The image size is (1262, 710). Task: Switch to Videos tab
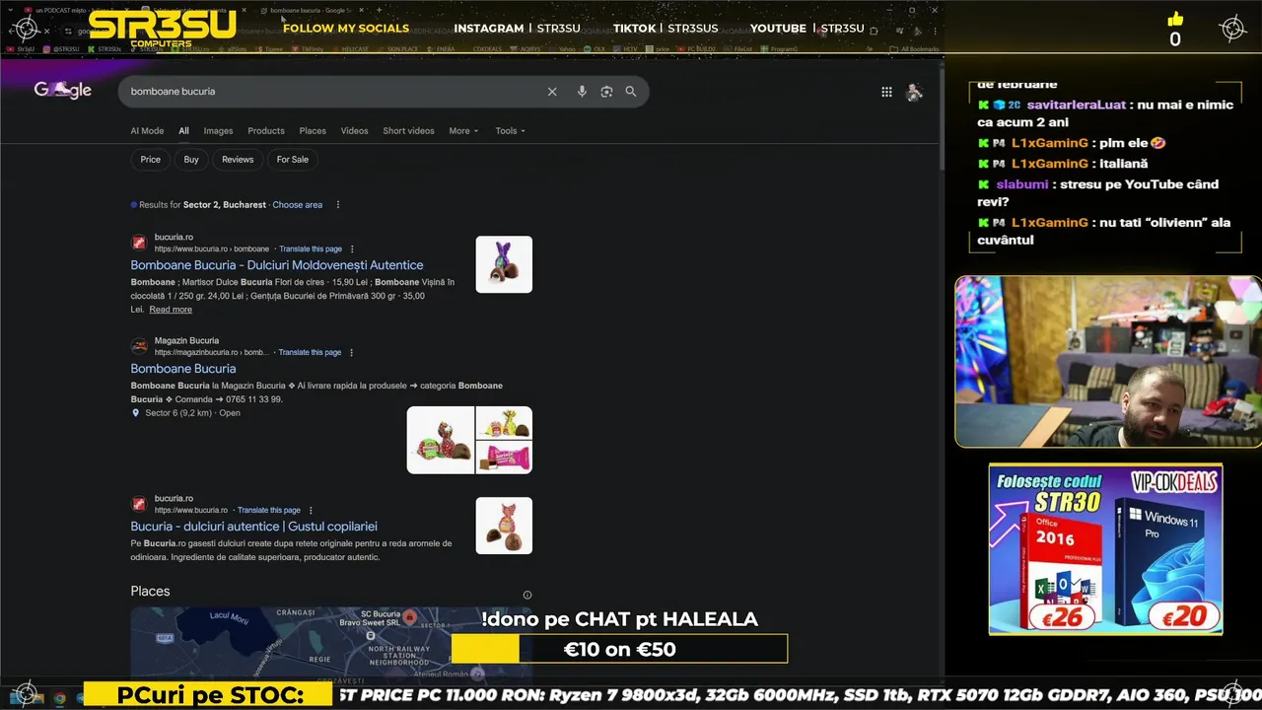[x=354, y=131]
